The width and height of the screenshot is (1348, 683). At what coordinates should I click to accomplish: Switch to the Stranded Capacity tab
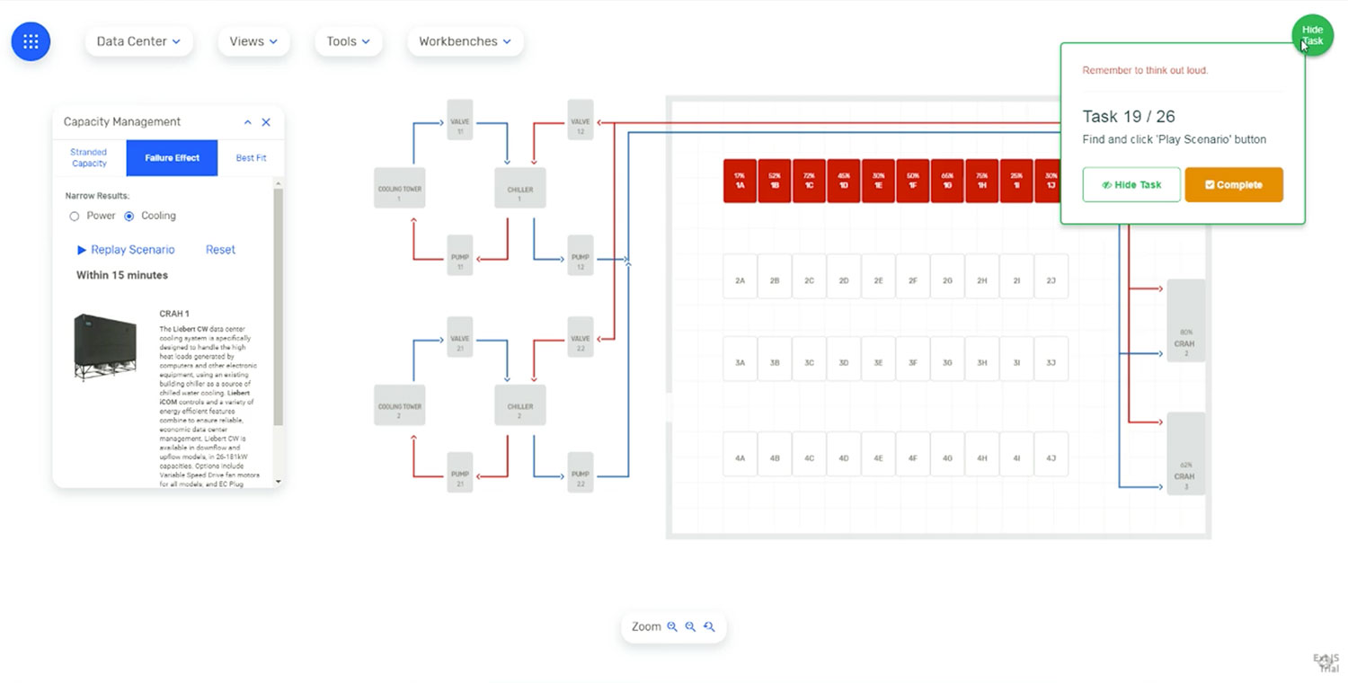(89, 158)
